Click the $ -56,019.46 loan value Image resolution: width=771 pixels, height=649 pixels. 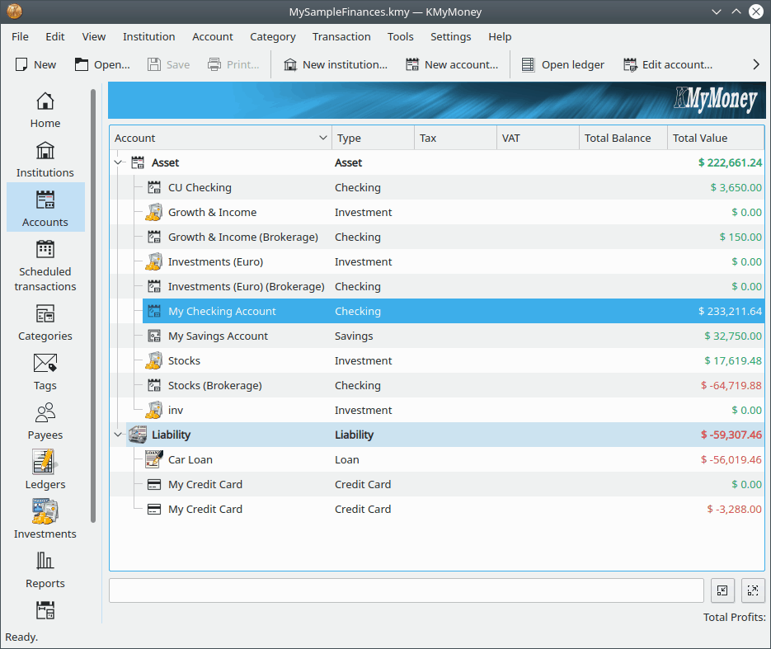click(731, 459)
